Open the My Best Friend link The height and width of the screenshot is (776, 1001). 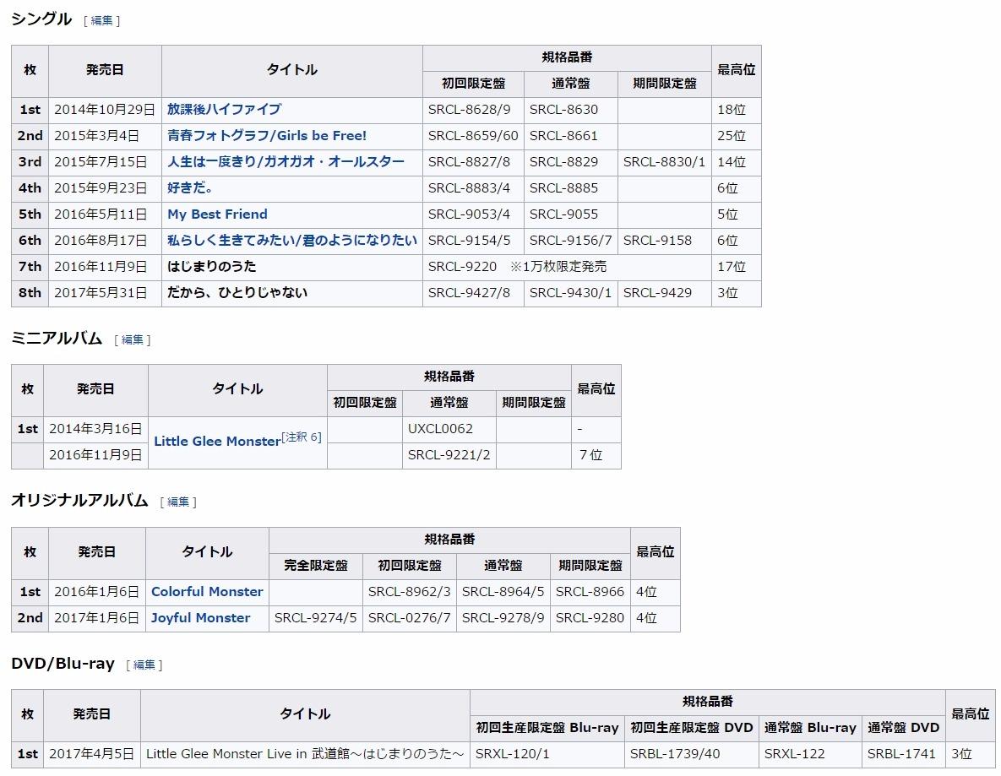point(217,214)
